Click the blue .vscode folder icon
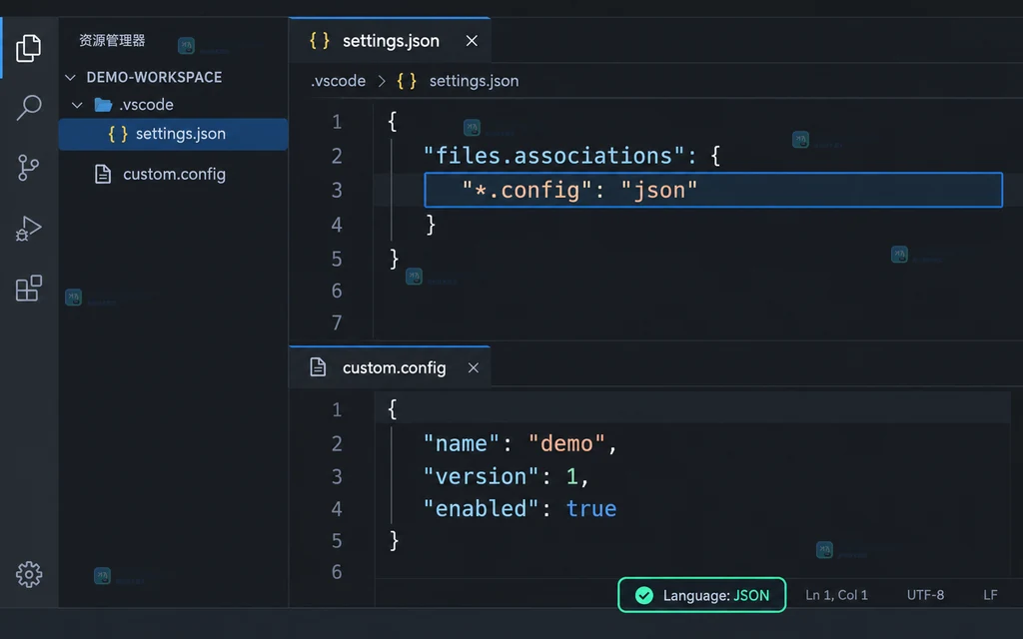 [103, 104]
